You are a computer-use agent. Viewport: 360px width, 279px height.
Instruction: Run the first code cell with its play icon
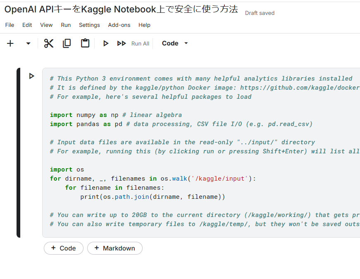click(x=32, y=76)
